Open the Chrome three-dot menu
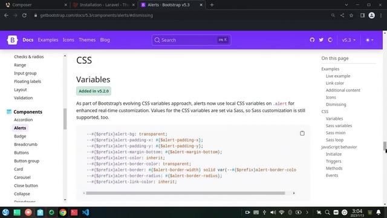Image resolution: width=387 pixels, height=218 pixels. click(x=381, y=15)
